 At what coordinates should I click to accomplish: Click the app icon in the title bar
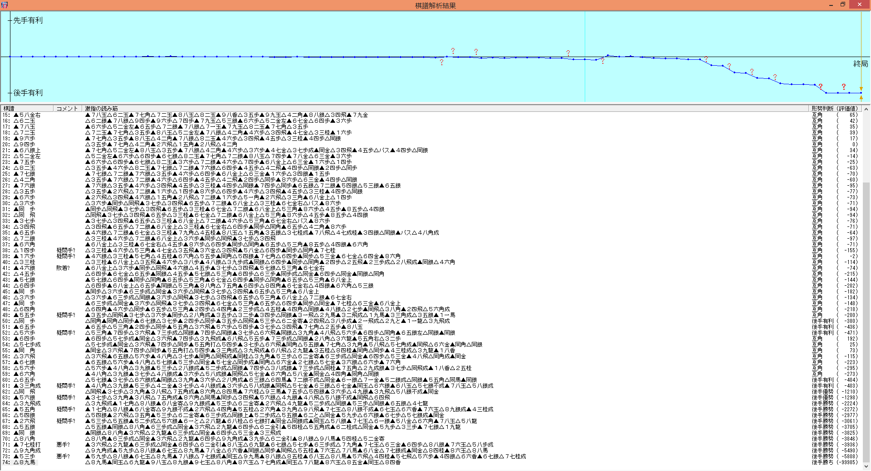pyautogui.click(x=5, y=5)
